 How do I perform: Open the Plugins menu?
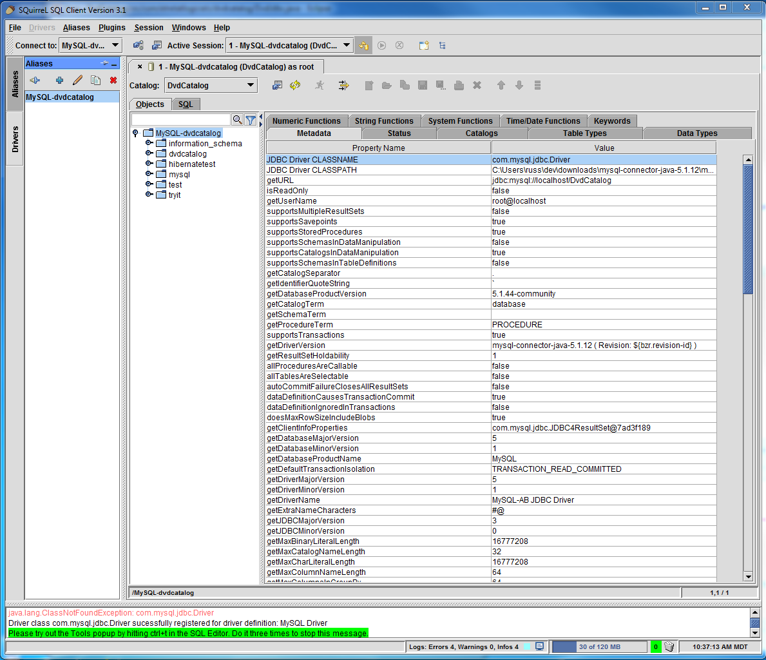pyautogui.click(x=112, y=27)
